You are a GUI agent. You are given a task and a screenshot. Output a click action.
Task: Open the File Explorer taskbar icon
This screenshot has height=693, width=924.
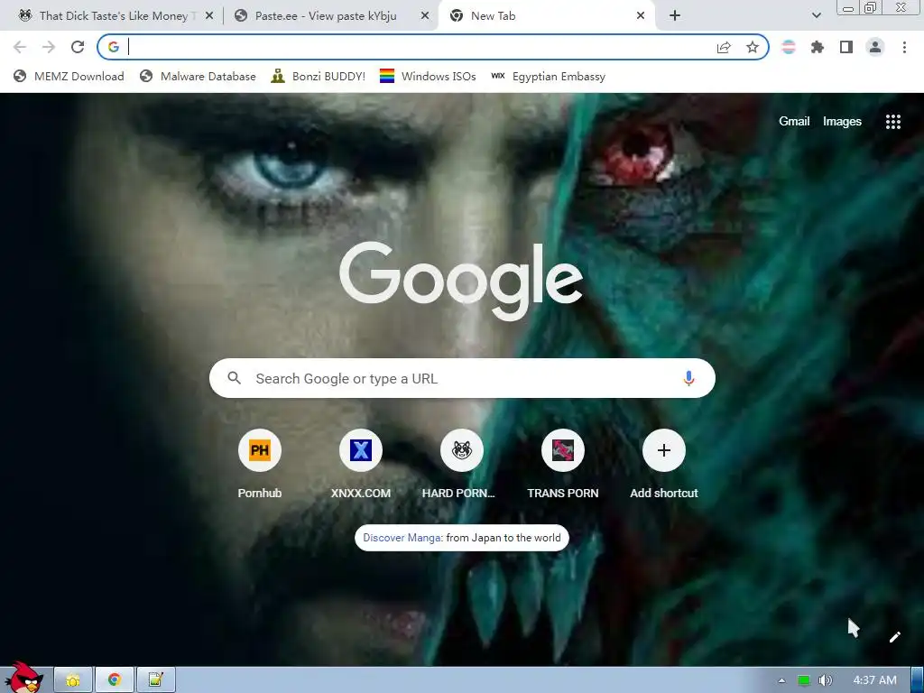tap(73, 680)
